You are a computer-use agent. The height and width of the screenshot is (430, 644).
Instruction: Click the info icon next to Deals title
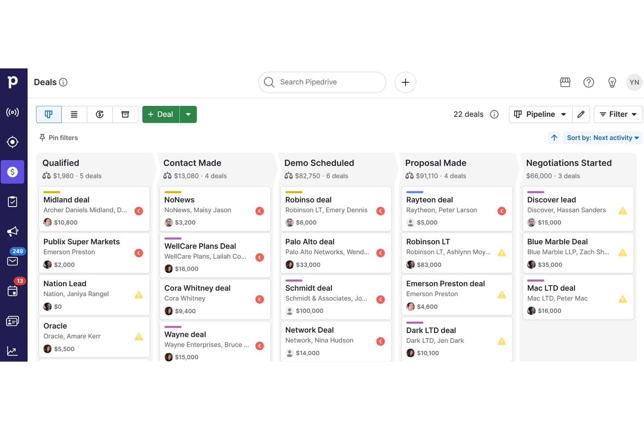click(x=63, y=82)
